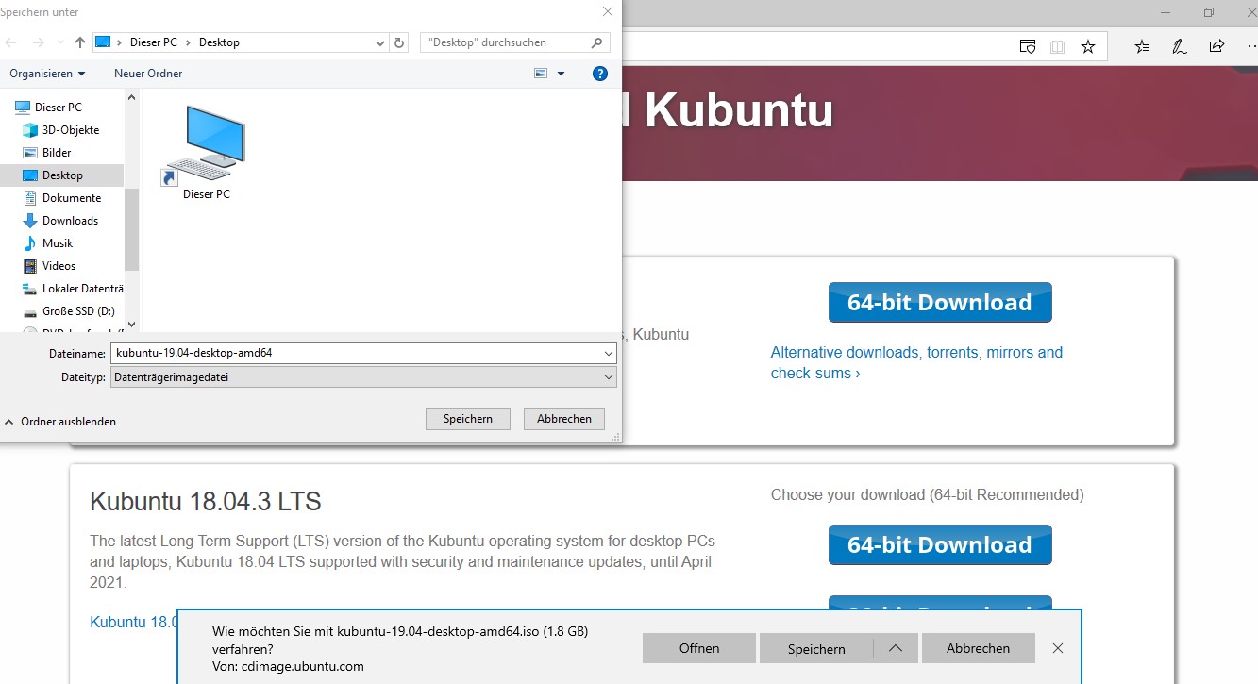
Task: Open Alternative downloads, torrents, mirrors link
Action: (916, 362)
